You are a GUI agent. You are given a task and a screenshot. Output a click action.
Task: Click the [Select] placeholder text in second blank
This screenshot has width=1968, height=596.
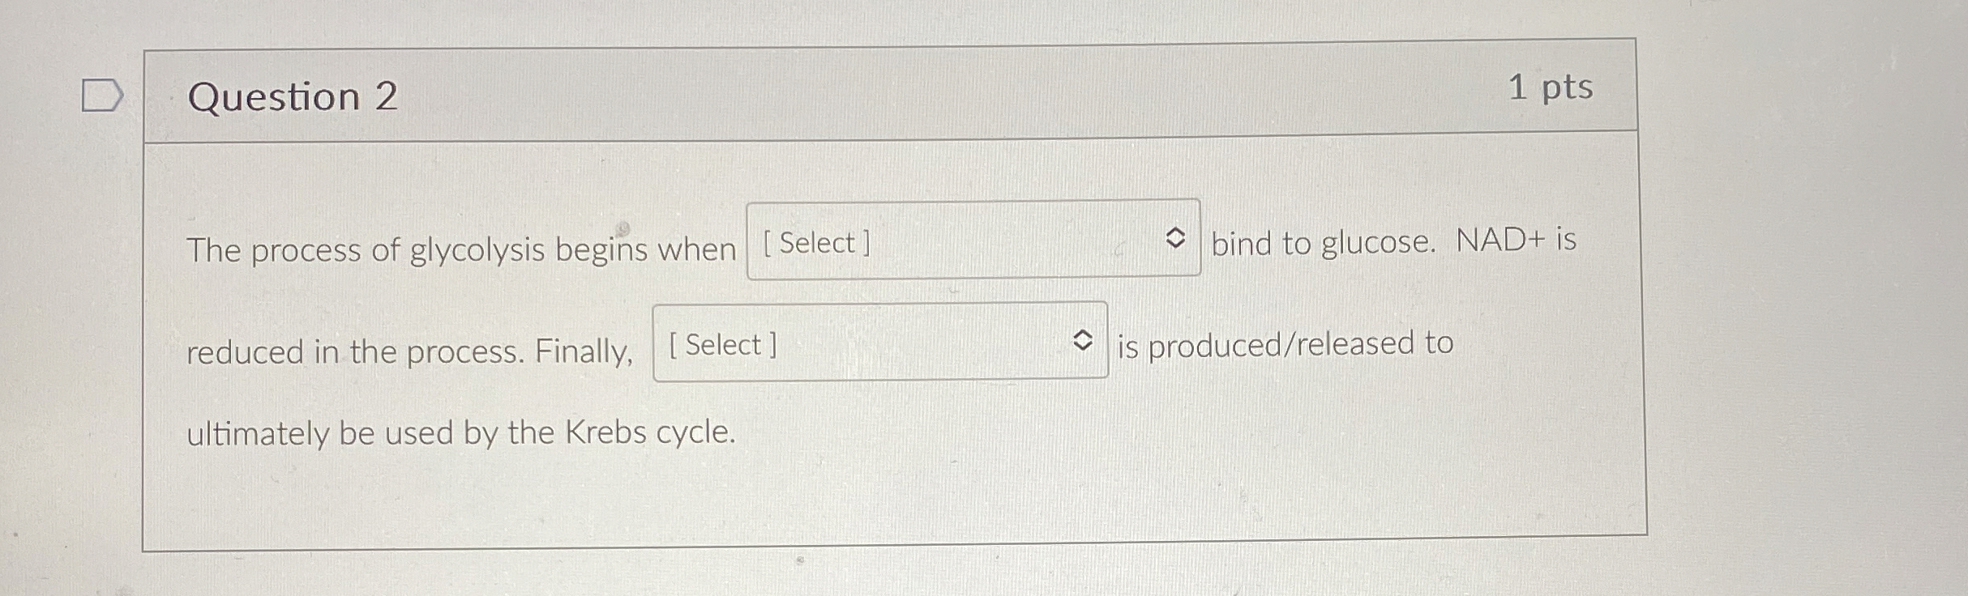click(722, 346)
